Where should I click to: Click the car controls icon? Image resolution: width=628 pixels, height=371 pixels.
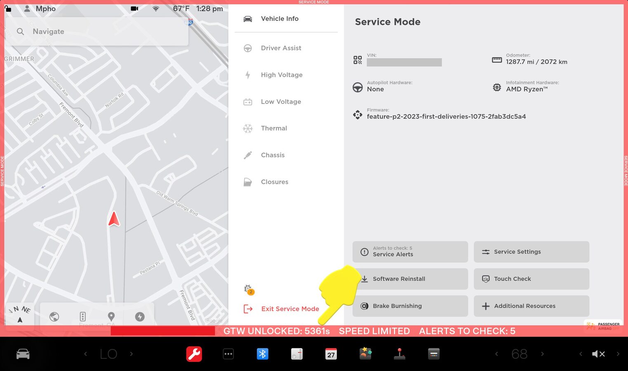click(23, 354)
